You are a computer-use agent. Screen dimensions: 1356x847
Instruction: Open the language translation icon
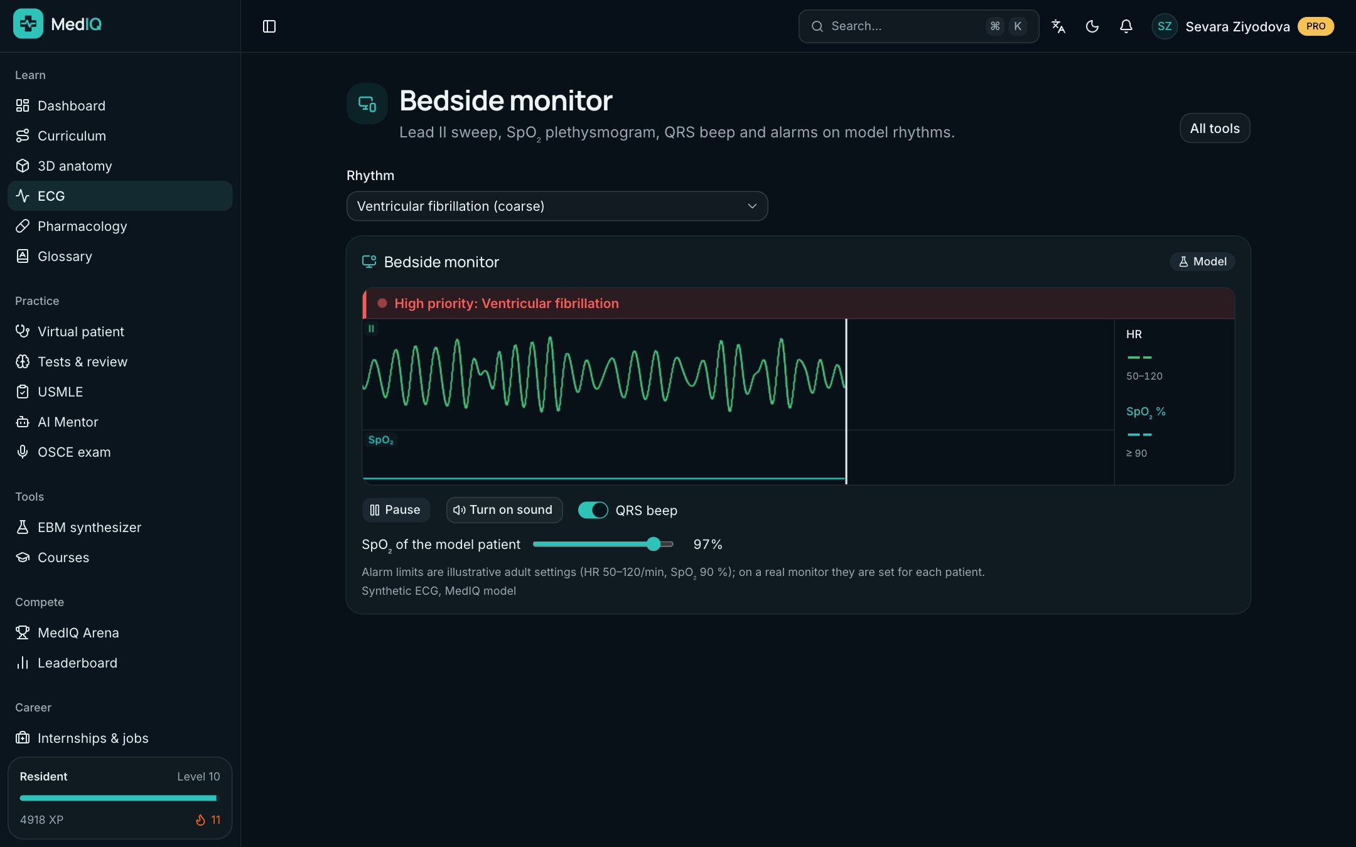point(1058,26)
